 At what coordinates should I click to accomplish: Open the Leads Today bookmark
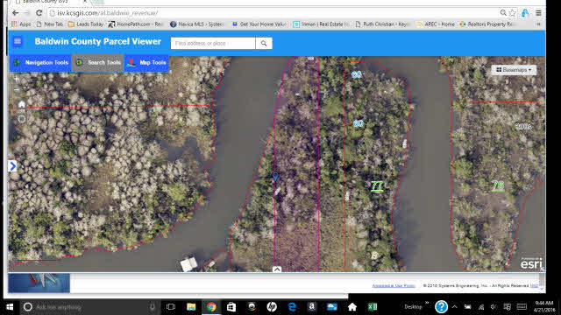click(86, 24)
